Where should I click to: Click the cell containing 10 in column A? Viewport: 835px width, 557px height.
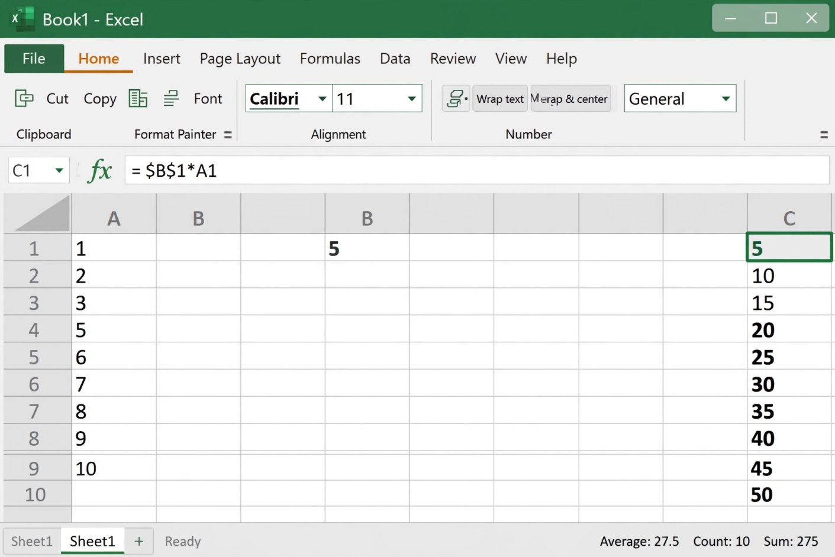point(114,468)
